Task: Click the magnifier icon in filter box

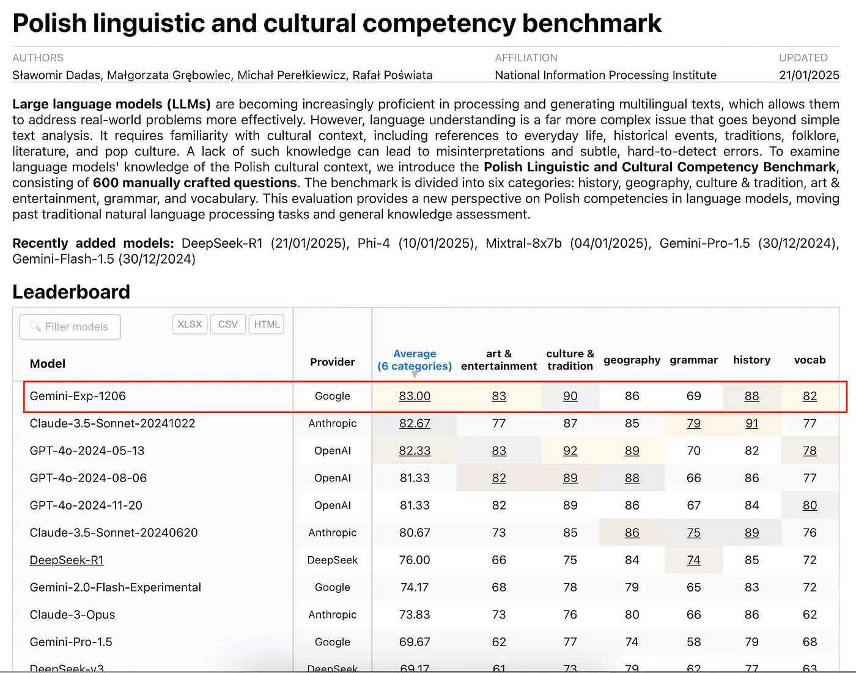Action: (35, 327)
